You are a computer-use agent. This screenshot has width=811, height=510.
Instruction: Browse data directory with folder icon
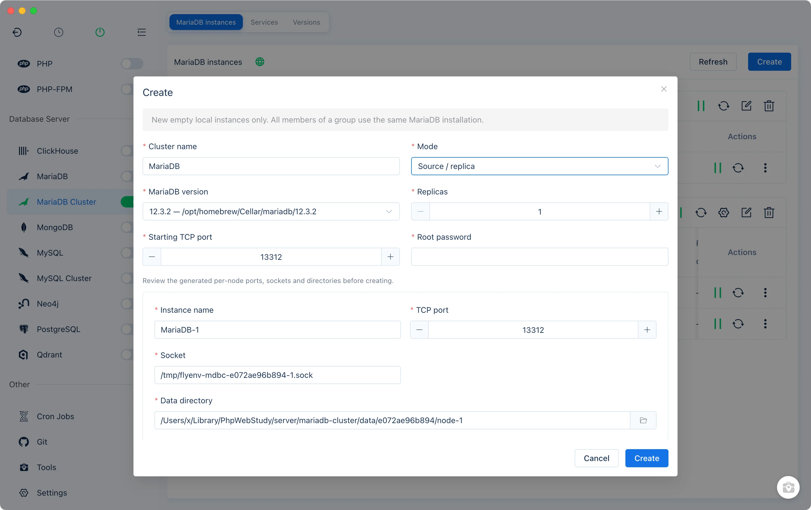tap(643, 420)
